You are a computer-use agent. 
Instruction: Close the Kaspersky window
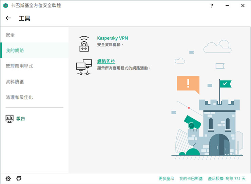click(243, 6)
